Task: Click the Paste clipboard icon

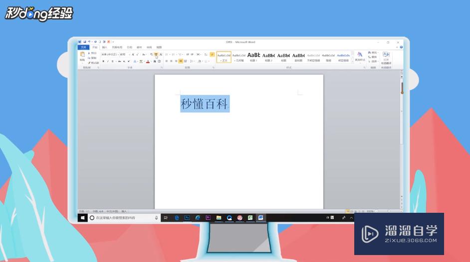Action: point(82,54)
